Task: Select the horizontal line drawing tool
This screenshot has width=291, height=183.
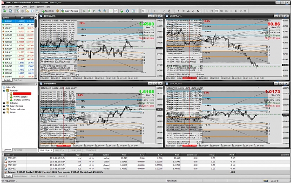Action: pyautogui.click(x=159, y=11)
